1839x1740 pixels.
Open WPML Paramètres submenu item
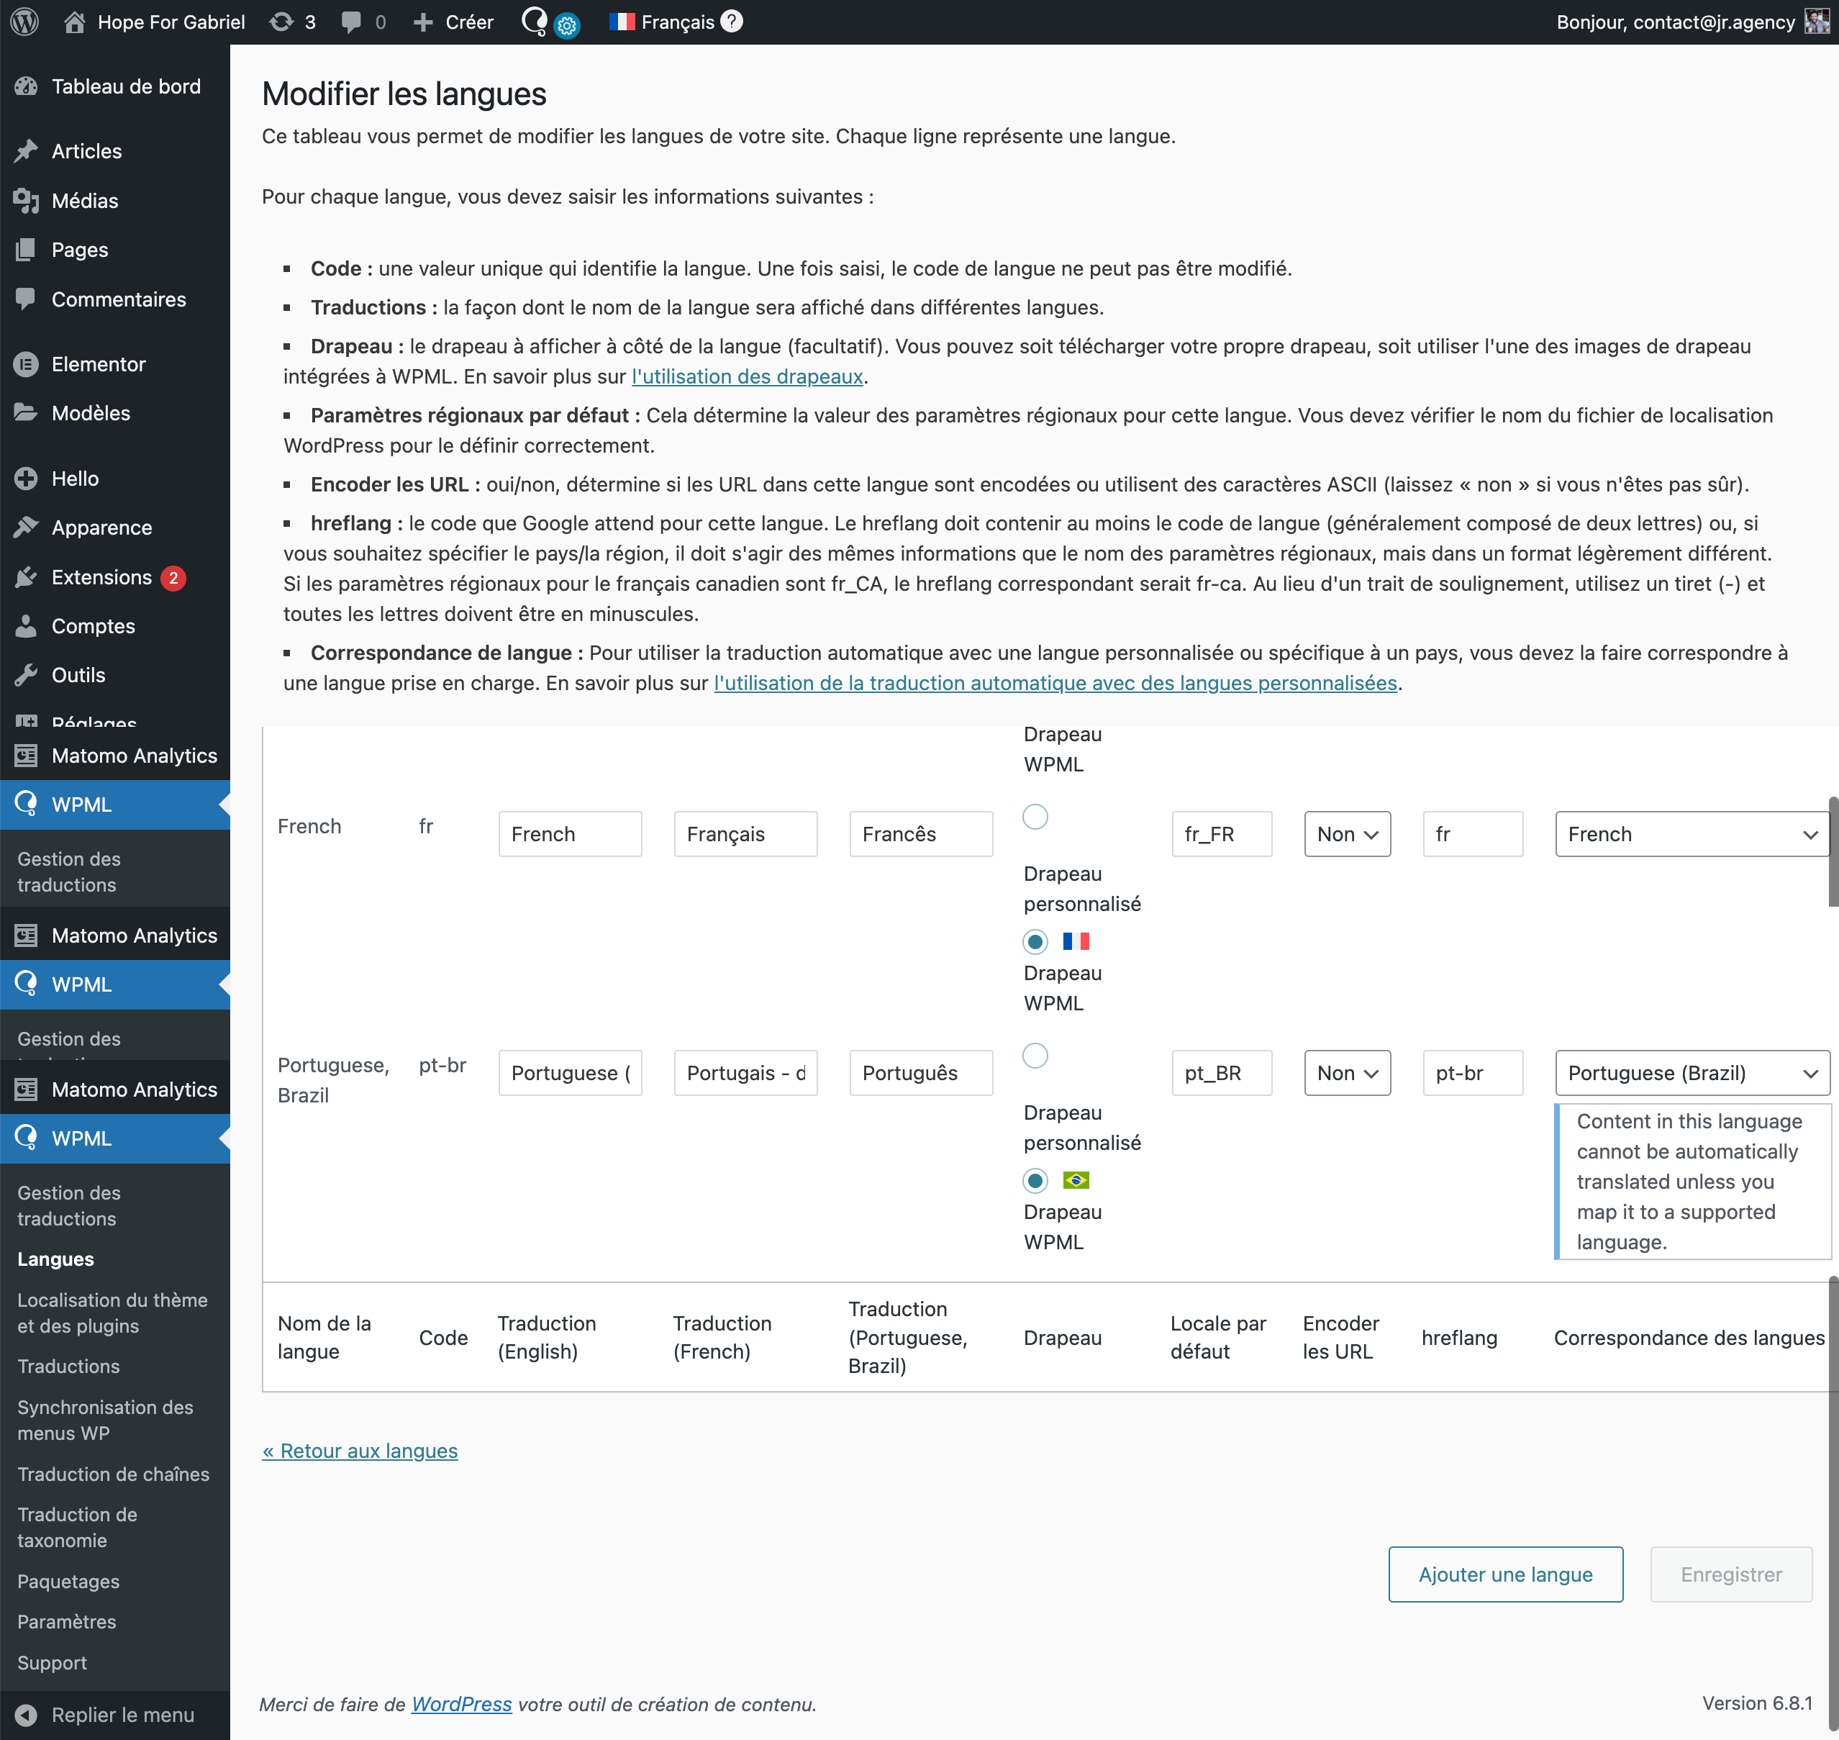[x=67, y=1621]
